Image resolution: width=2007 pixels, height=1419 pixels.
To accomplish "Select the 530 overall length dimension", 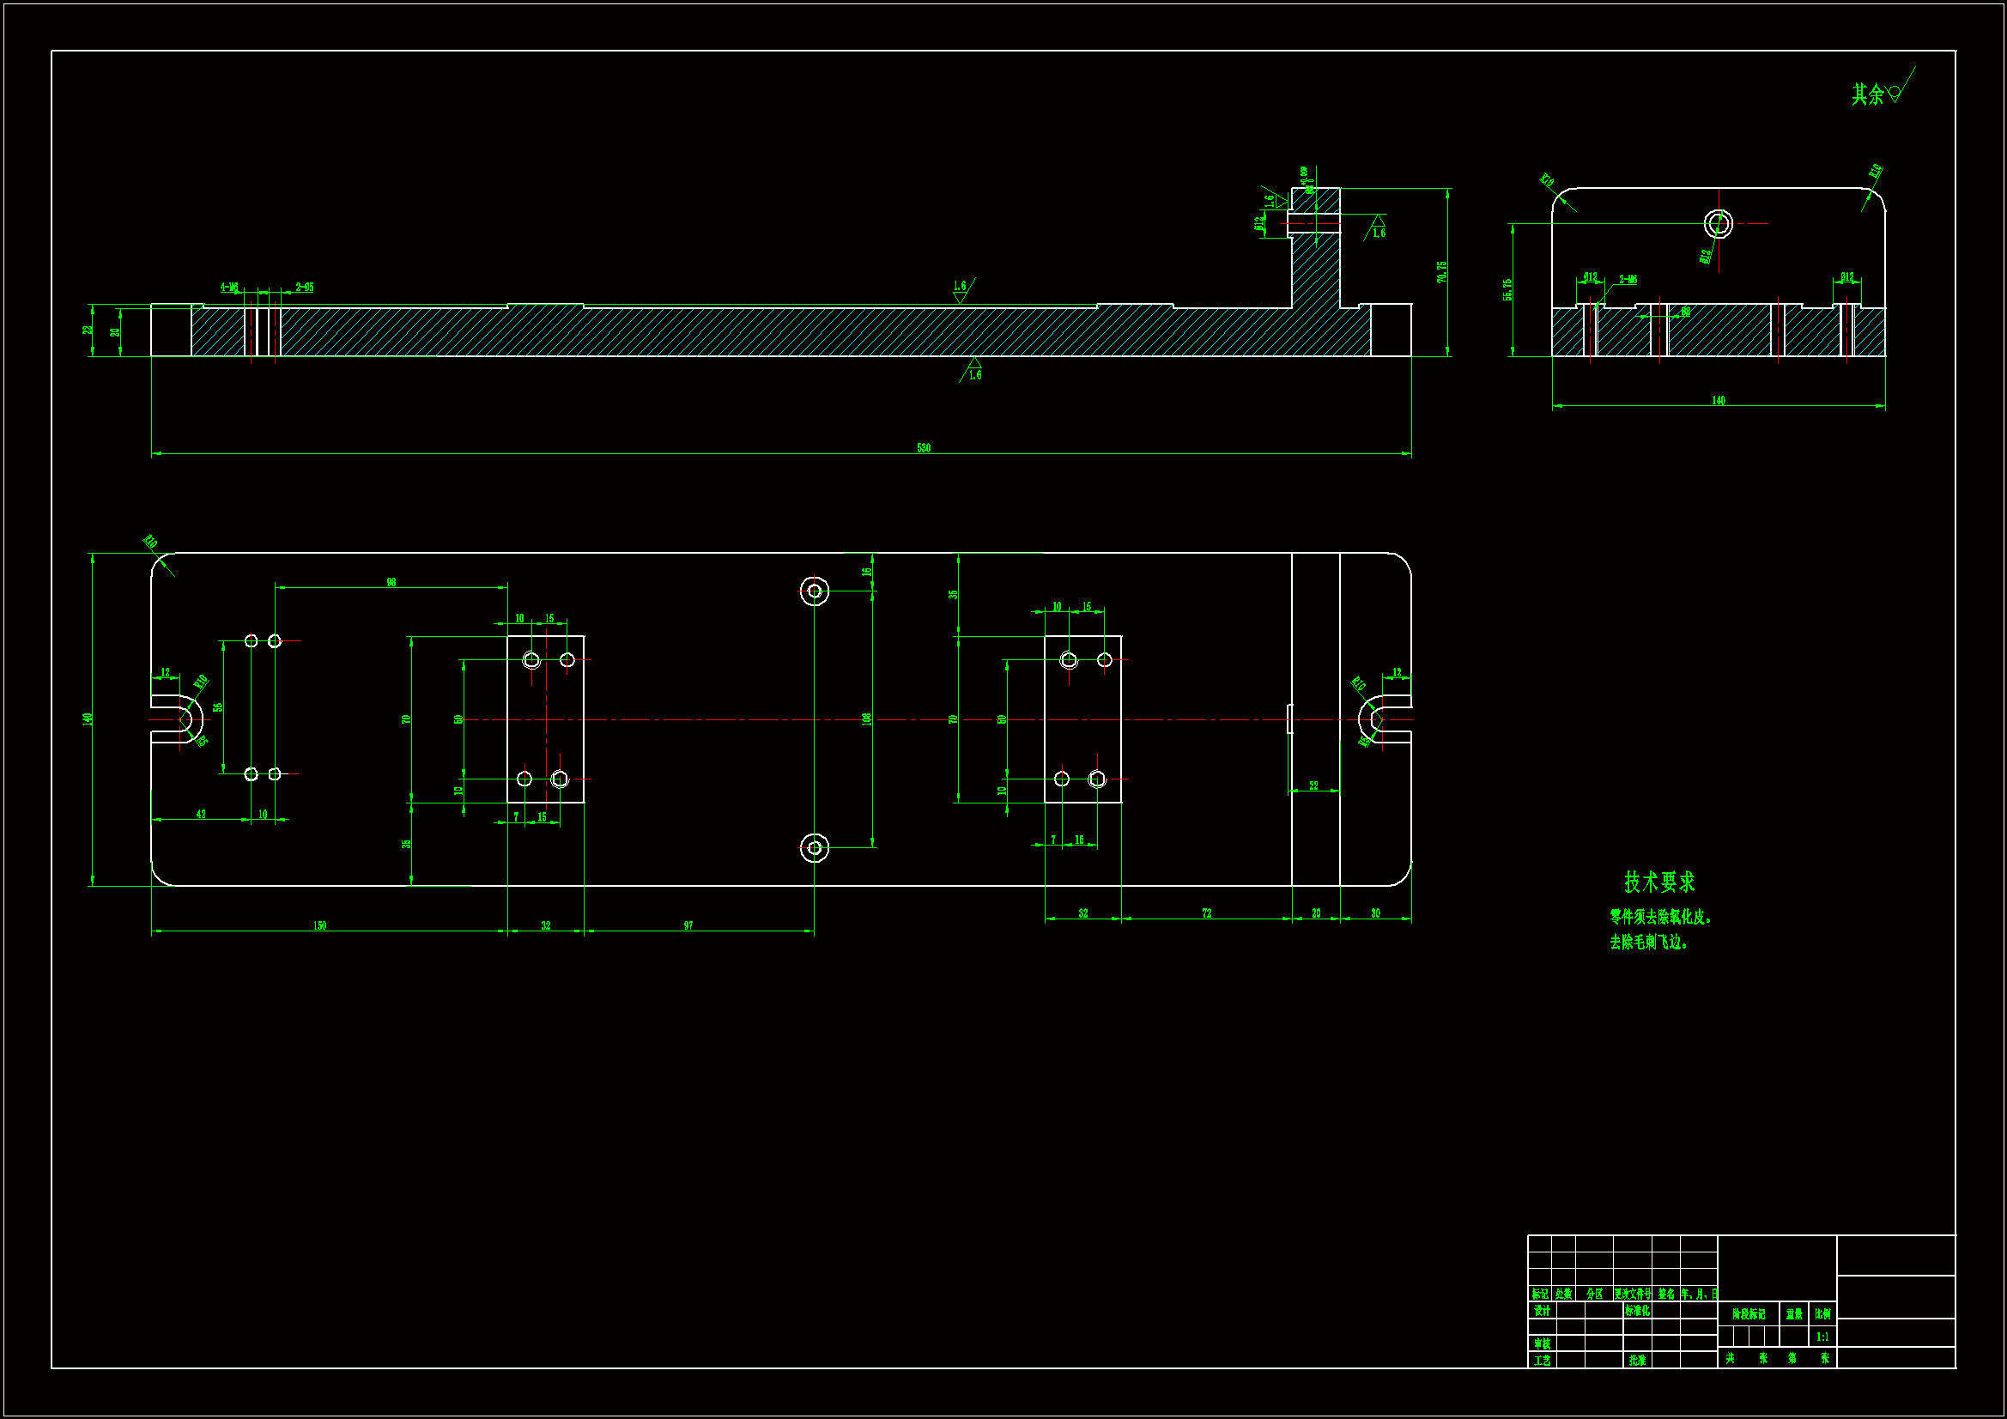I will (923, 447).
